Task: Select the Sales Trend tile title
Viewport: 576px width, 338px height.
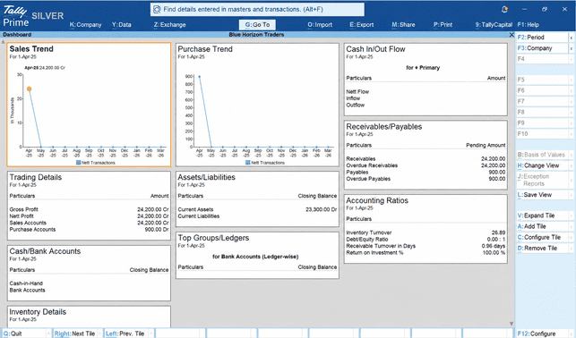Action: 31,49
